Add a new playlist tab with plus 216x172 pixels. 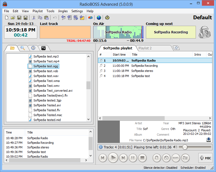(x=176, y=48)
